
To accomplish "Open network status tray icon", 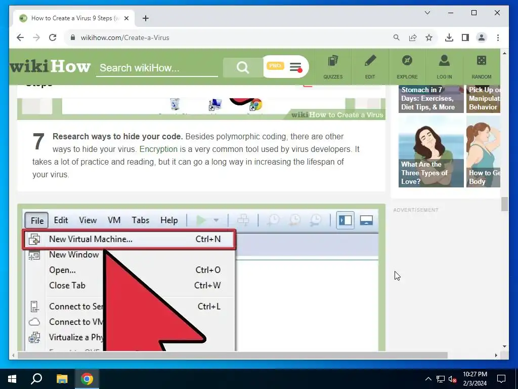I will tap(441, 379).
